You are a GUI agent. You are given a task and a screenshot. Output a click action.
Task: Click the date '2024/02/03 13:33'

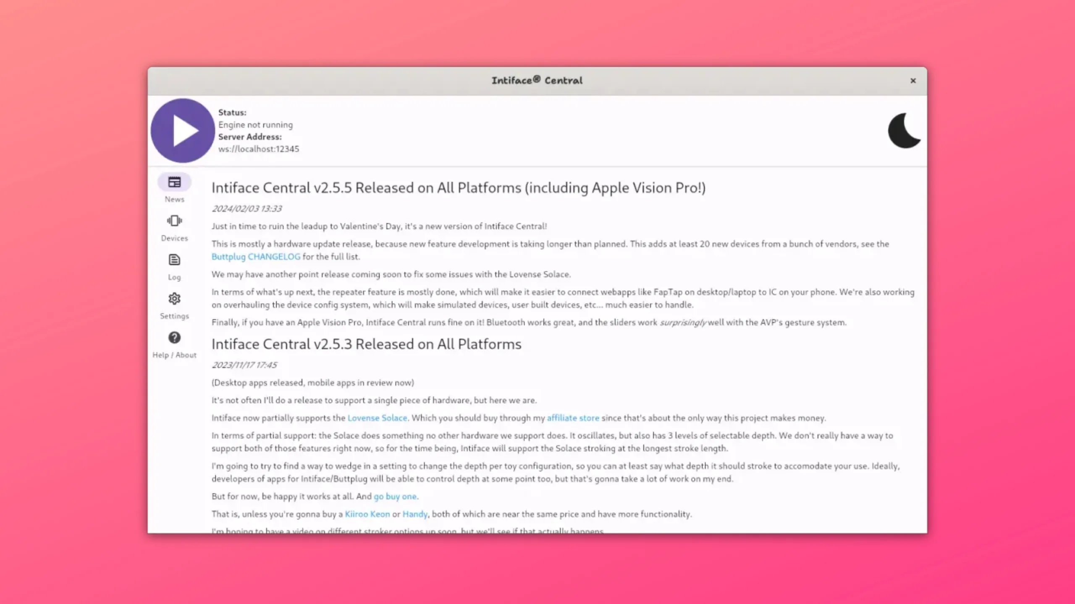click(x=246, y=208)
